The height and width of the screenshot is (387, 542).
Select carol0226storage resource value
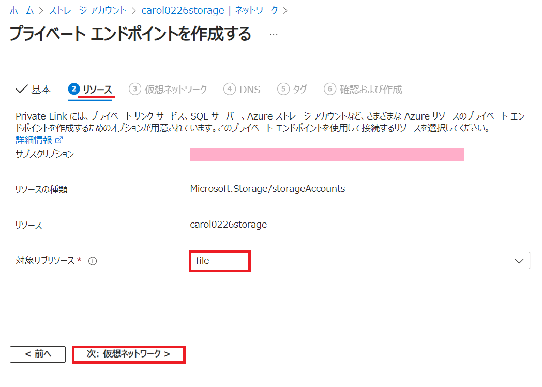click(x=229, y=225)
